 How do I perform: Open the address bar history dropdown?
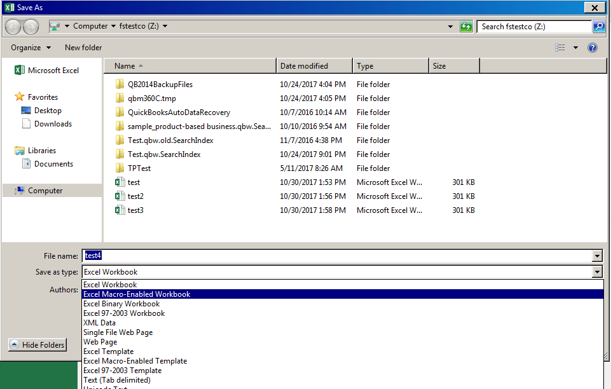click(x=450, y=27)
